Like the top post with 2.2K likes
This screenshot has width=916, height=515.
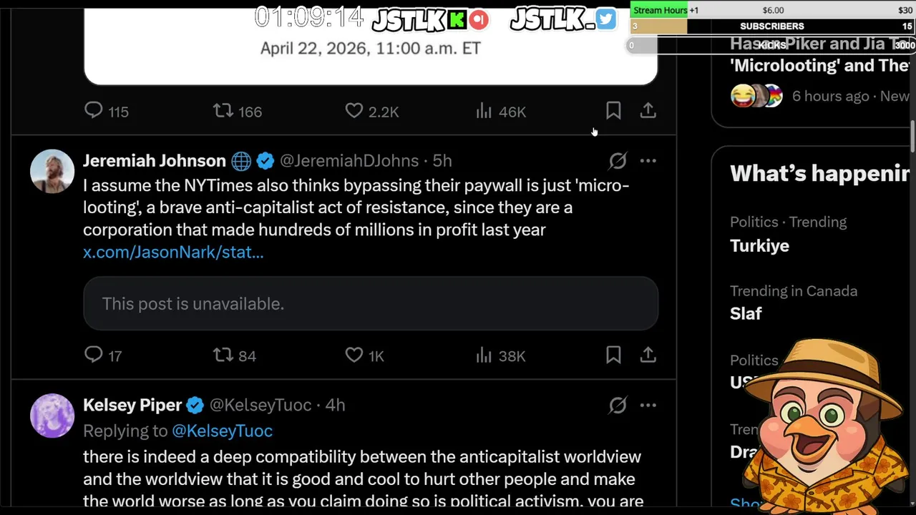click(x=354, y=111)
